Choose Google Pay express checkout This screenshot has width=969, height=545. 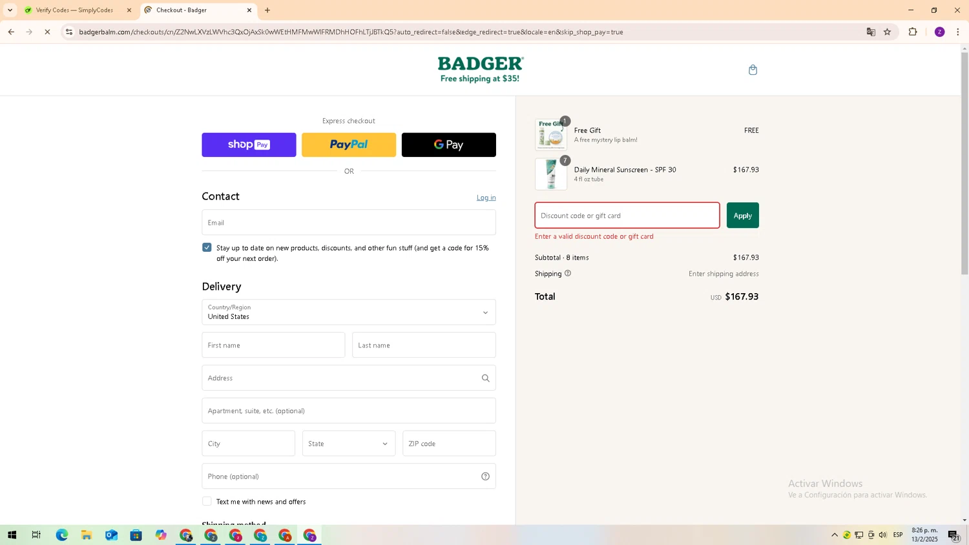coord(449,145)
